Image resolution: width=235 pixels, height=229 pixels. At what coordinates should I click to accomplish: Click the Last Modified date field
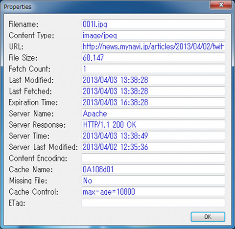[153, 80]
